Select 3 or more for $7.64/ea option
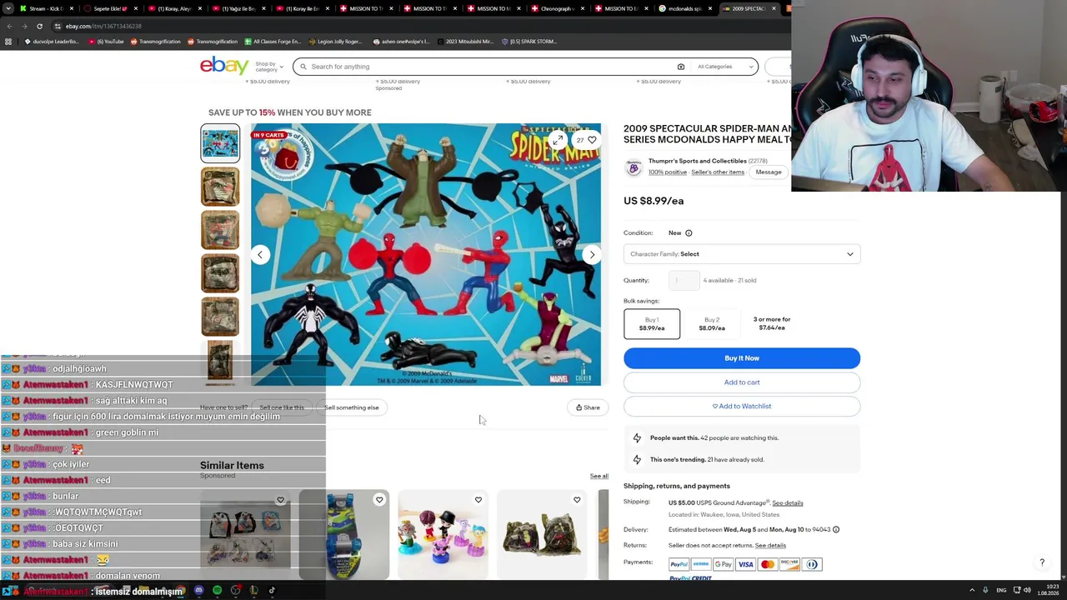Image resolution: width=1067 pixels, height=600 pixels. point(772,323)
